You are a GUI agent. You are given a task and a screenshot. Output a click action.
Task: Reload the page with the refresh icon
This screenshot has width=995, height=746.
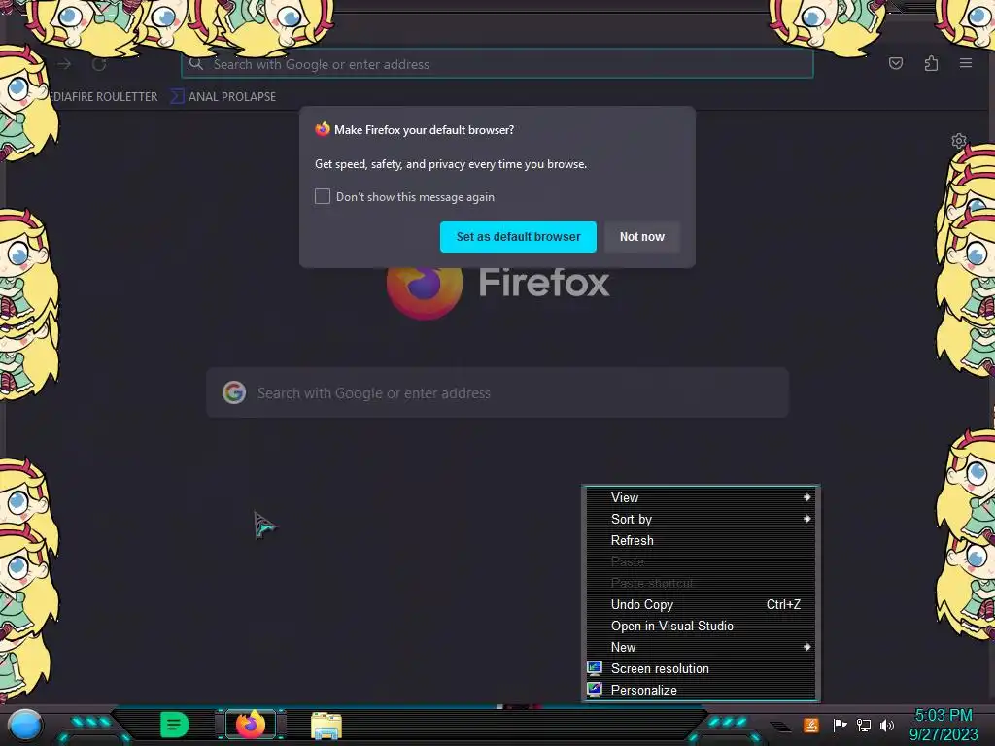point(99,64)
